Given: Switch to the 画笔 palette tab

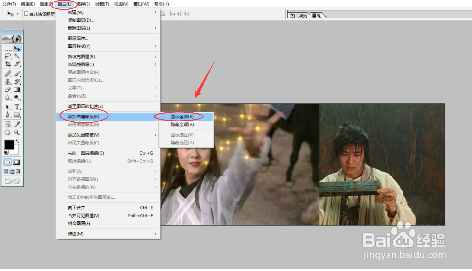Looking at the screenshot, I should click(317, 15).
